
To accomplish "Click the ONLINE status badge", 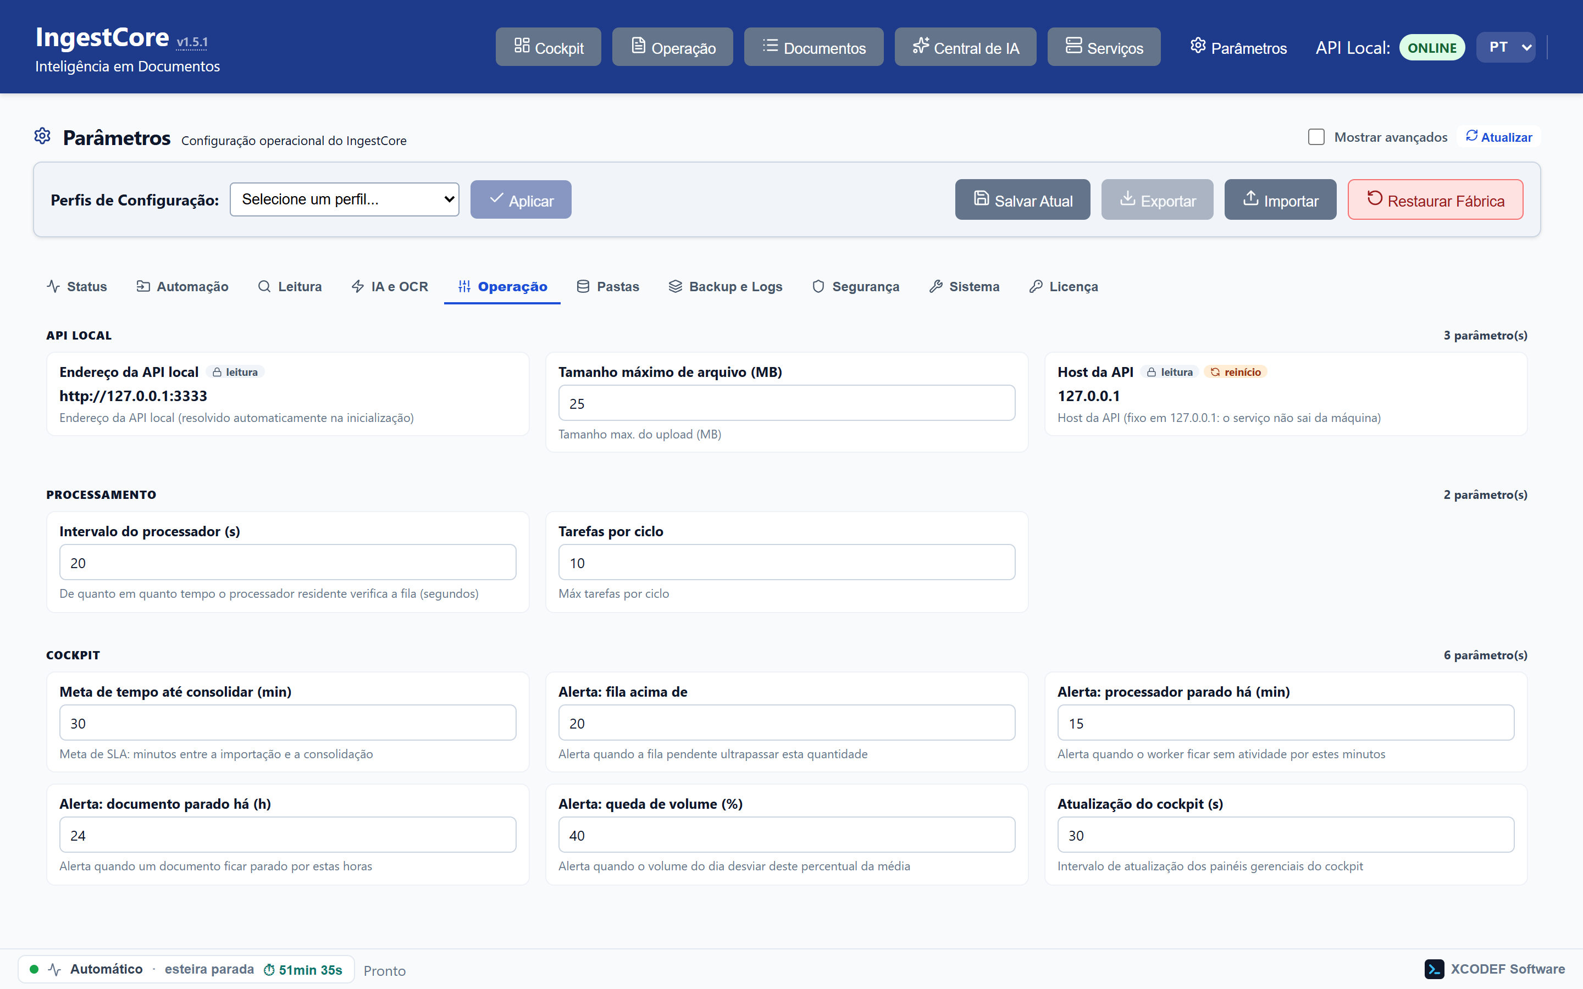I will (1432, 48).
